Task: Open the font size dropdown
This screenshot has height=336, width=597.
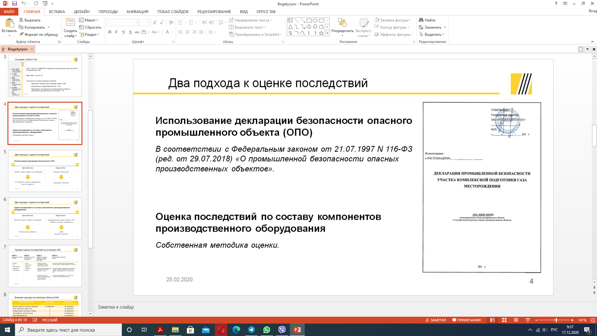Action: coord(149,22)
